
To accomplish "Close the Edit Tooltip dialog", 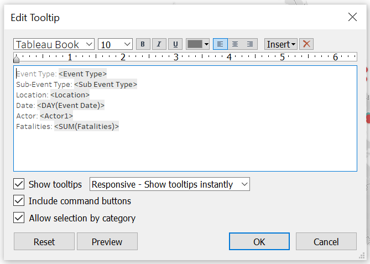I will click(352, 17).
